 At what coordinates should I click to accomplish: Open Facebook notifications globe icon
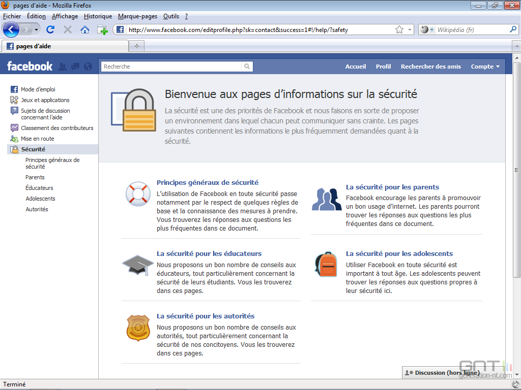coord(88,67)
